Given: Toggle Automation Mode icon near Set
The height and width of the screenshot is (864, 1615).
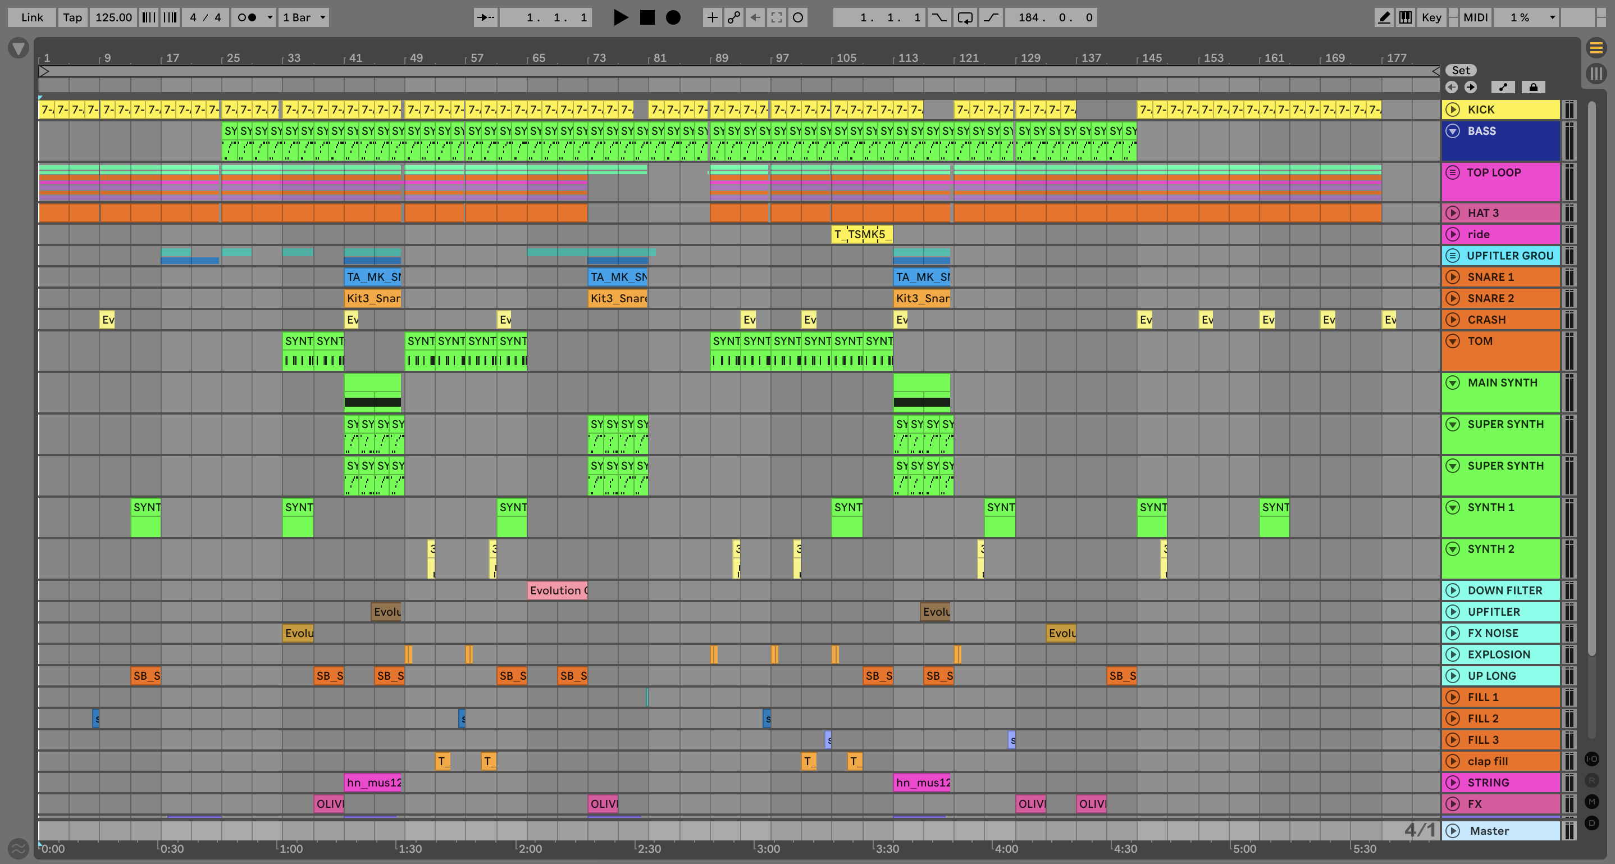Looking at the screenshot, I should tap(1503, 87).
